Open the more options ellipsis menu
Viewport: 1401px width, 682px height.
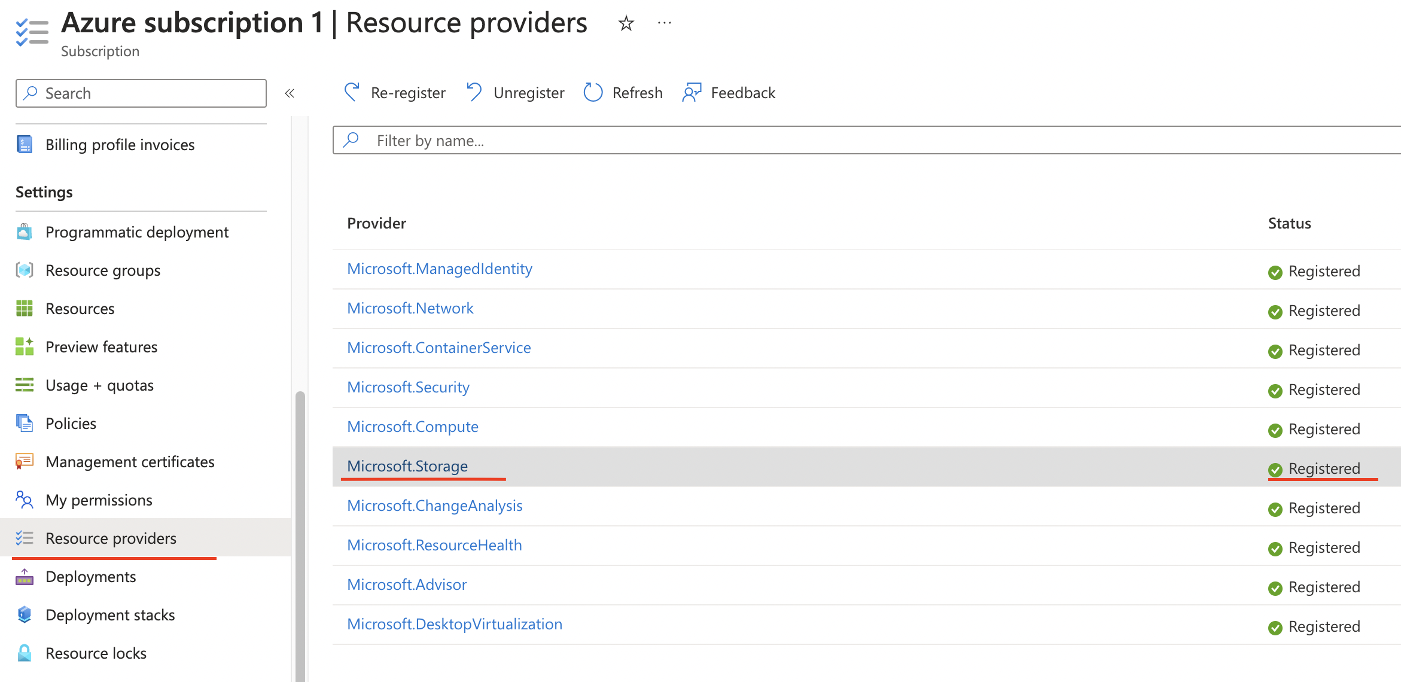pyautogui.click(x=664, y=23)
